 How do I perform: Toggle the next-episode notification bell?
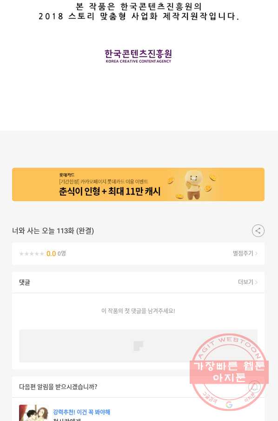pyautogui.click(x=254, y=387)
